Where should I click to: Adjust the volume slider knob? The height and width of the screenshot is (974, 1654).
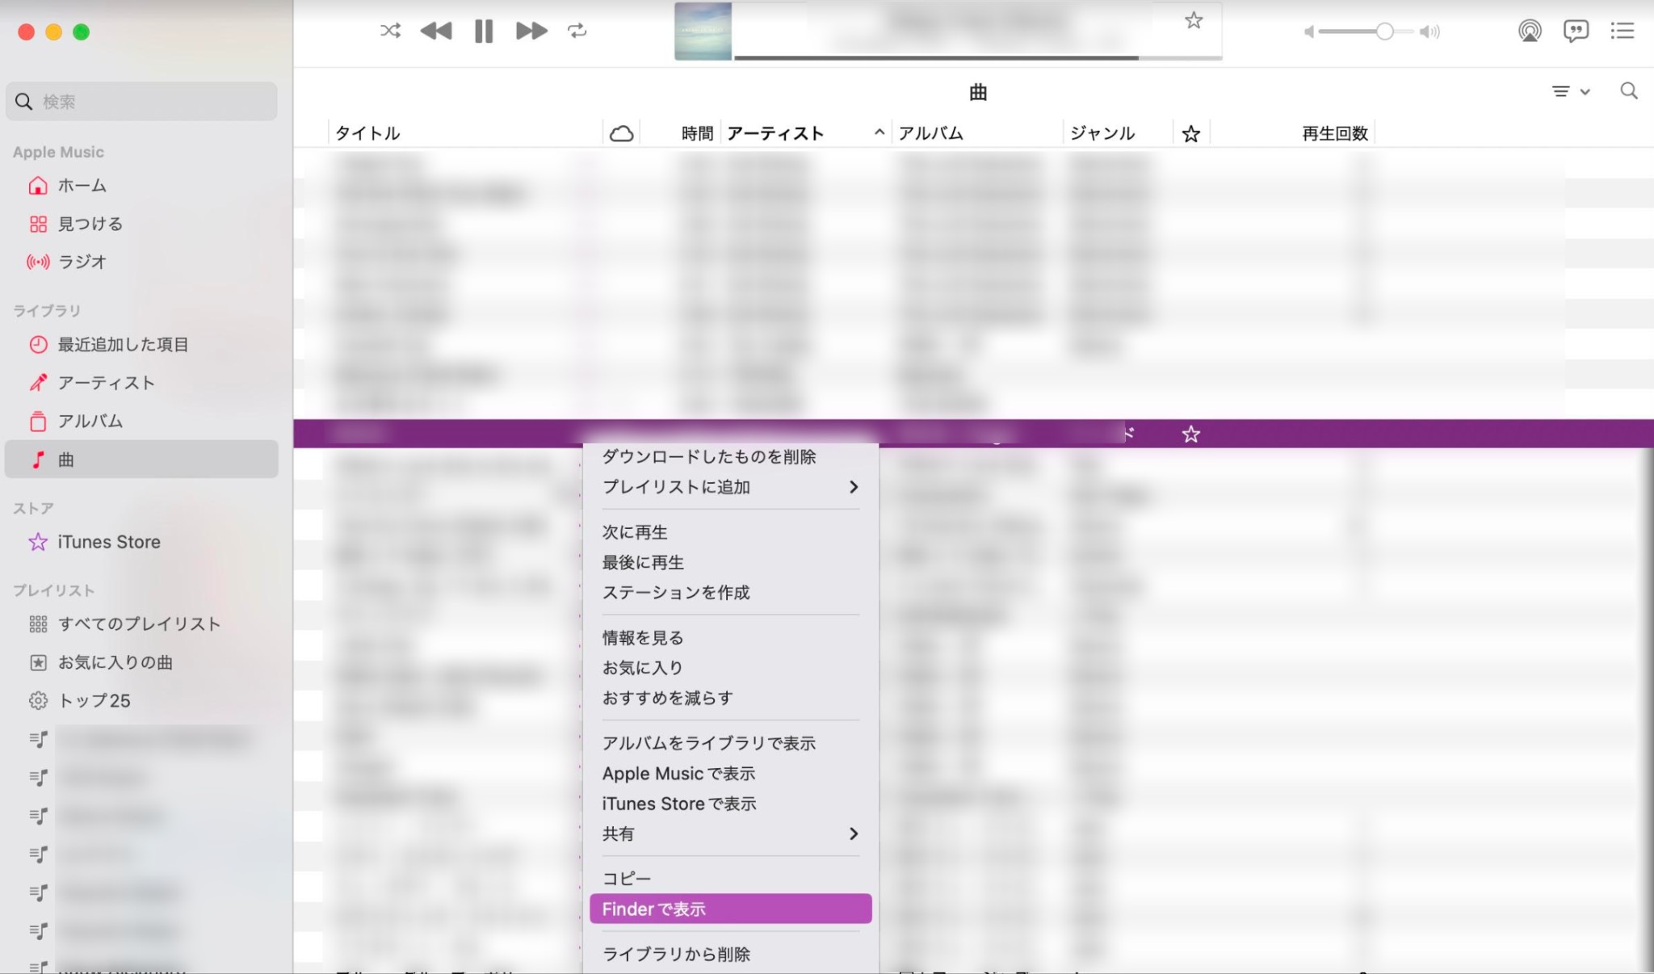(1384, 31)
